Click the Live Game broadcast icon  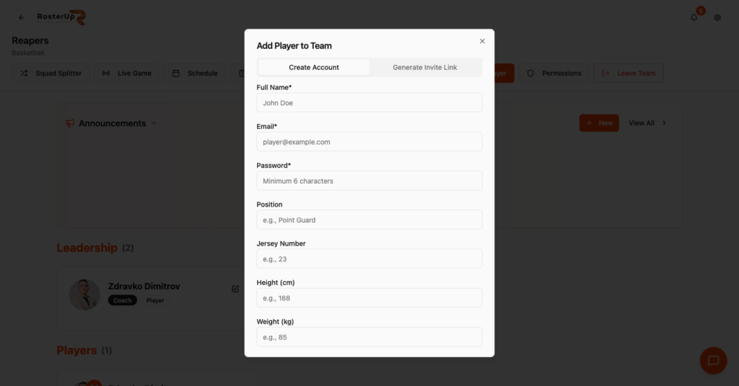pyautogui.click(x=106, y=73)
